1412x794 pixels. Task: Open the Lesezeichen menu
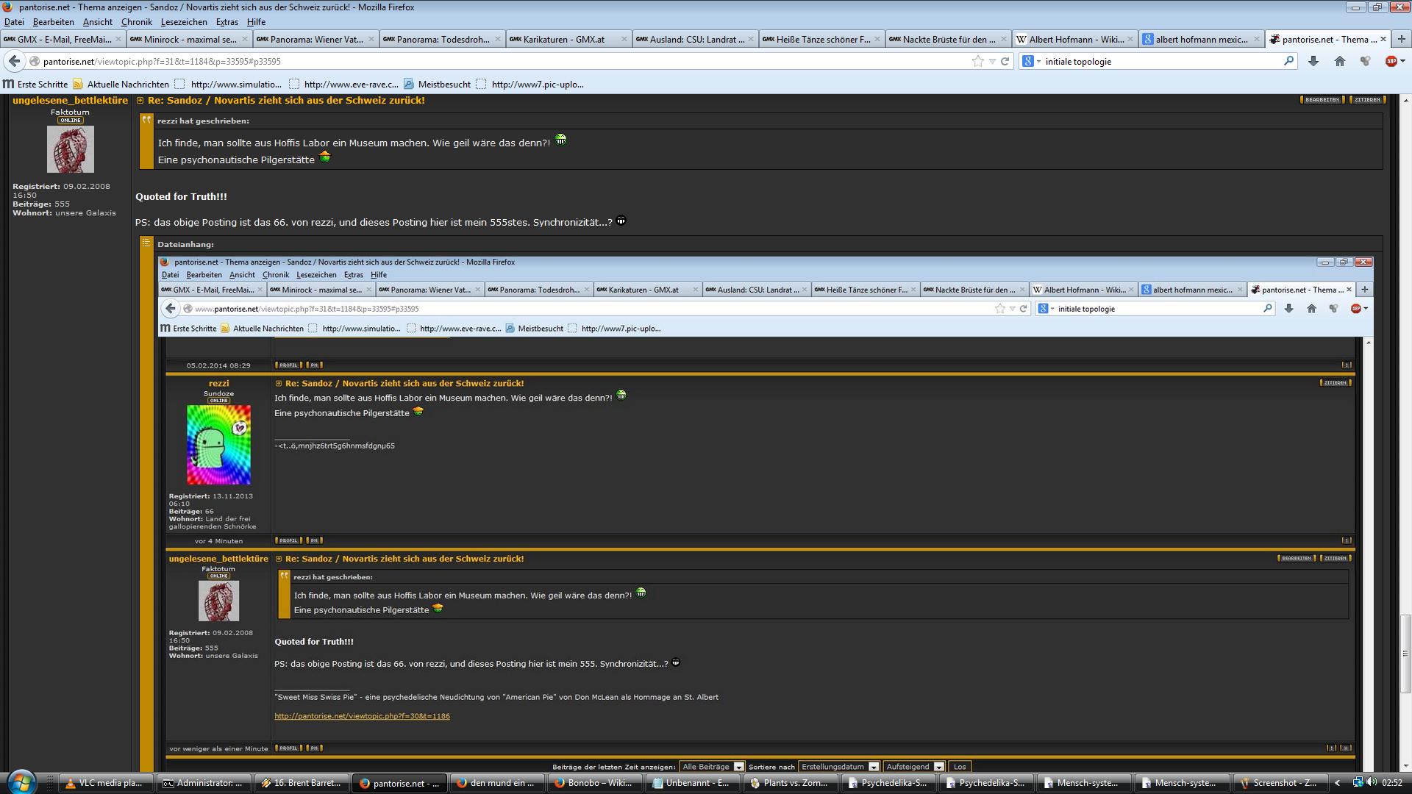pyautogui.click(x=184, y=22)
